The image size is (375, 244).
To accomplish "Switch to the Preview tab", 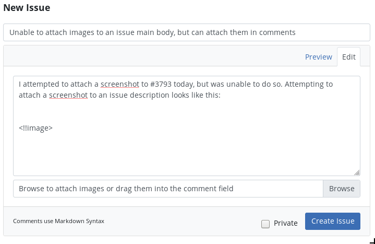I will (319, 57).
